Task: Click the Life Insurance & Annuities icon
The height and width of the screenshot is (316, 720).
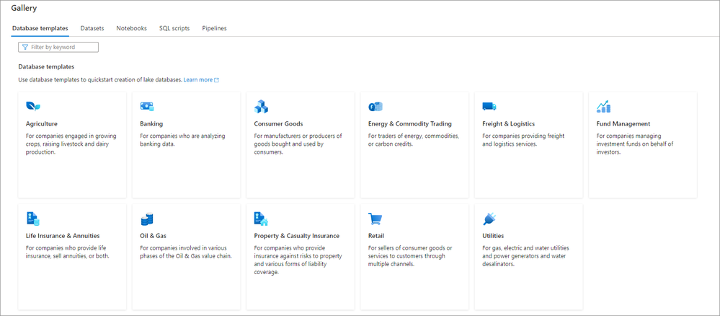Action: 33,219
